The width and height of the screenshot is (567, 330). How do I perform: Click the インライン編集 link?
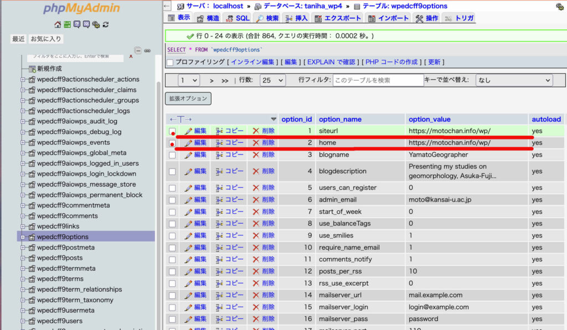click(x=252, y=62)
